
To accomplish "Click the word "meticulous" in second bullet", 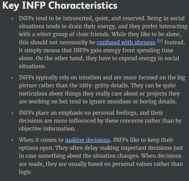I will point(33,93).
